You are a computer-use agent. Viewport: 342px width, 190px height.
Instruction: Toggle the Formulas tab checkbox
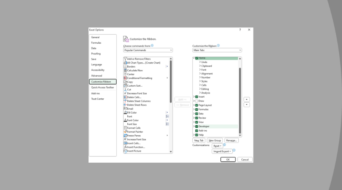pyautogui.click(x=196, y=109)
